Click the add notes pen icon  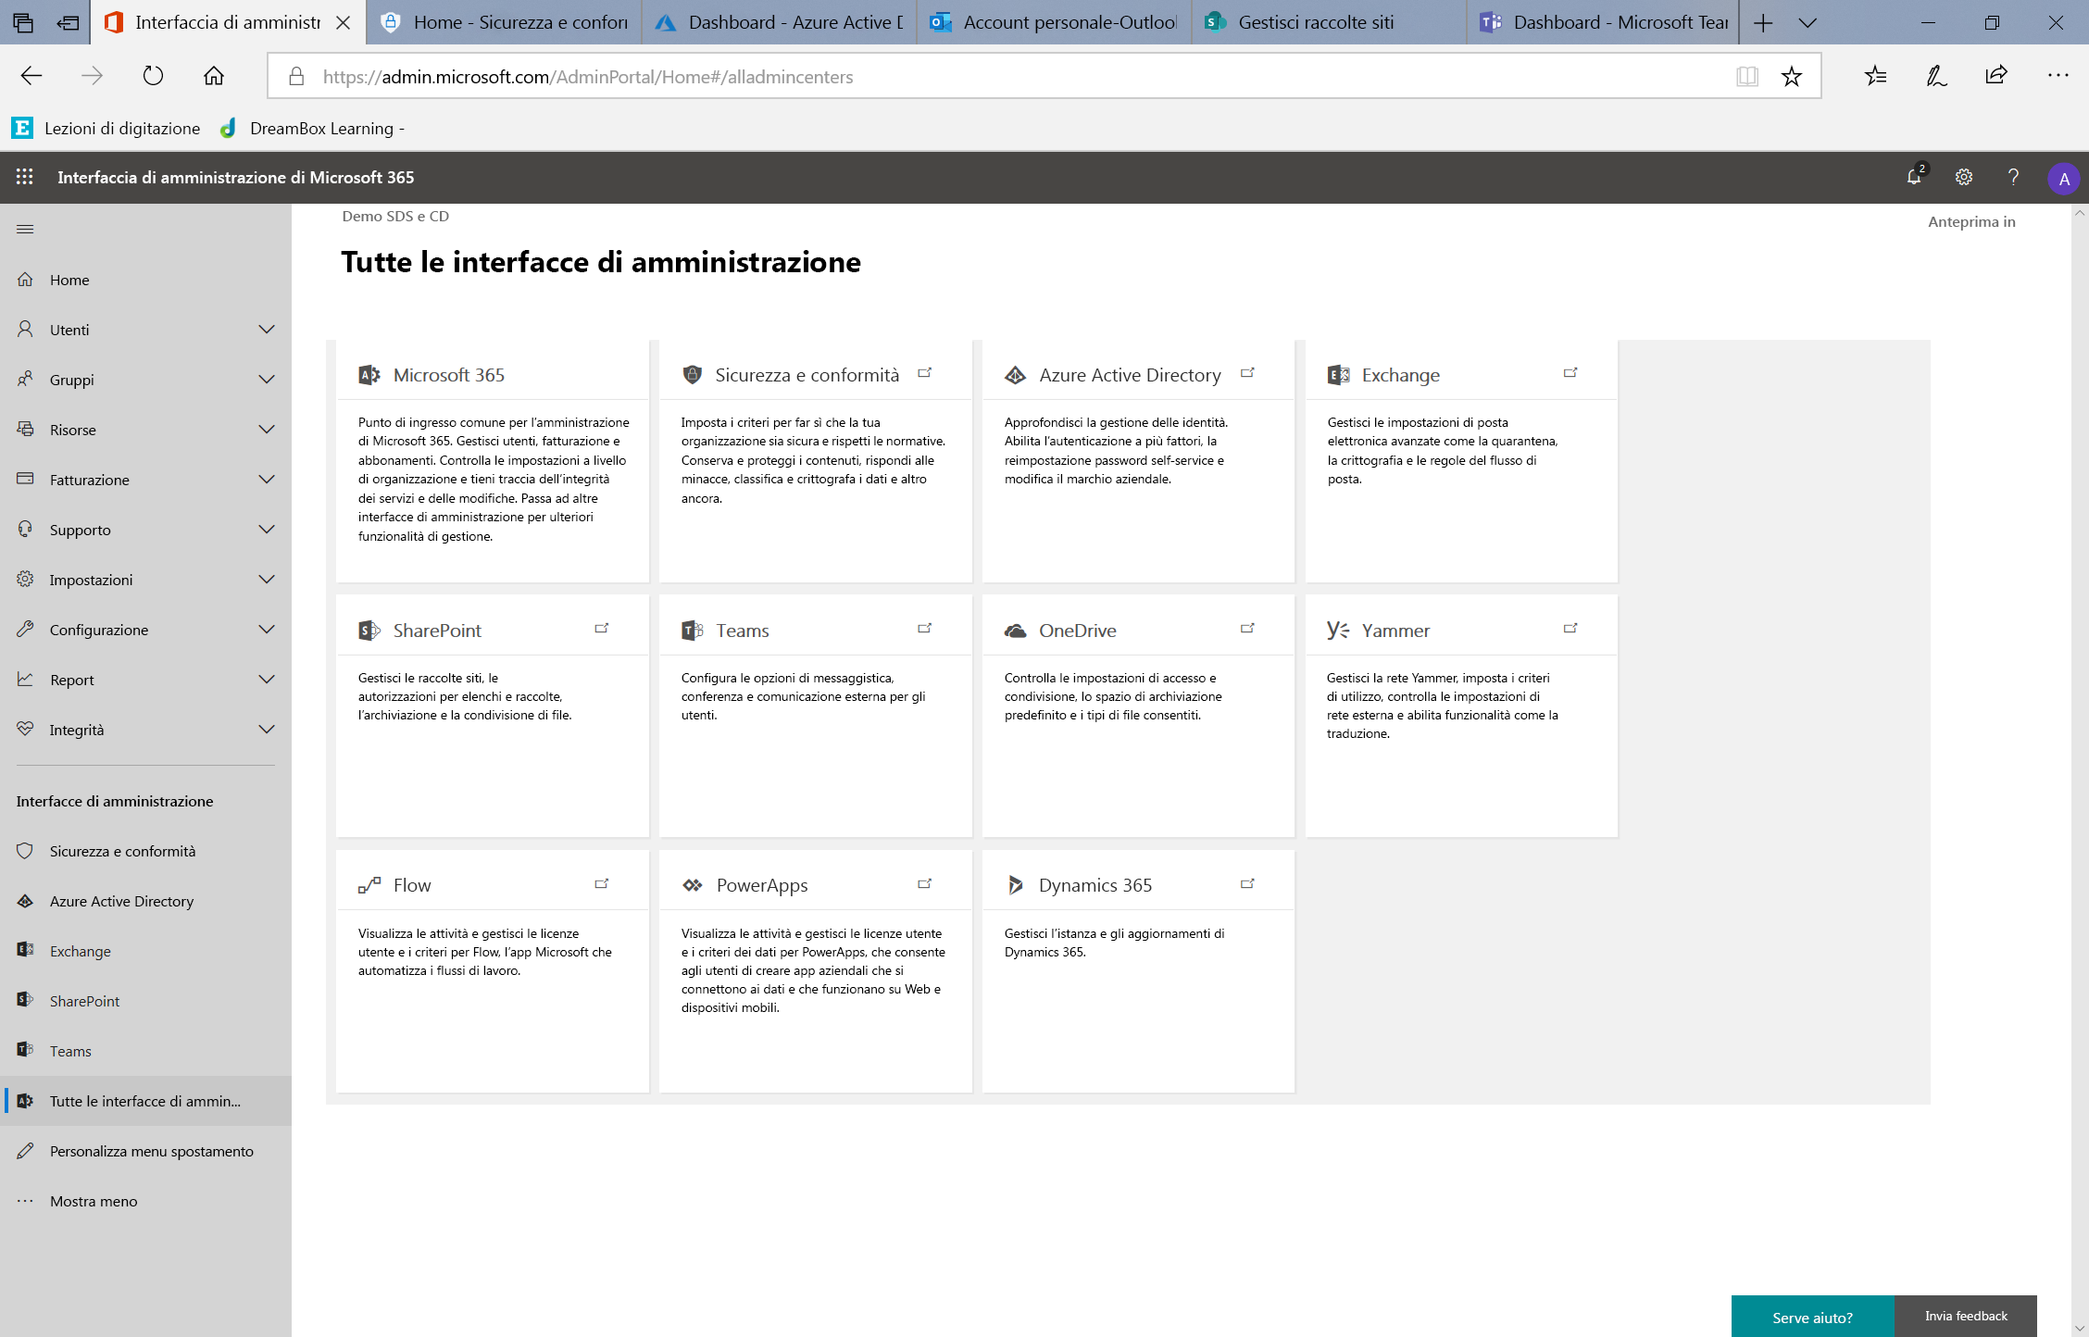[x=1936, y=76]
